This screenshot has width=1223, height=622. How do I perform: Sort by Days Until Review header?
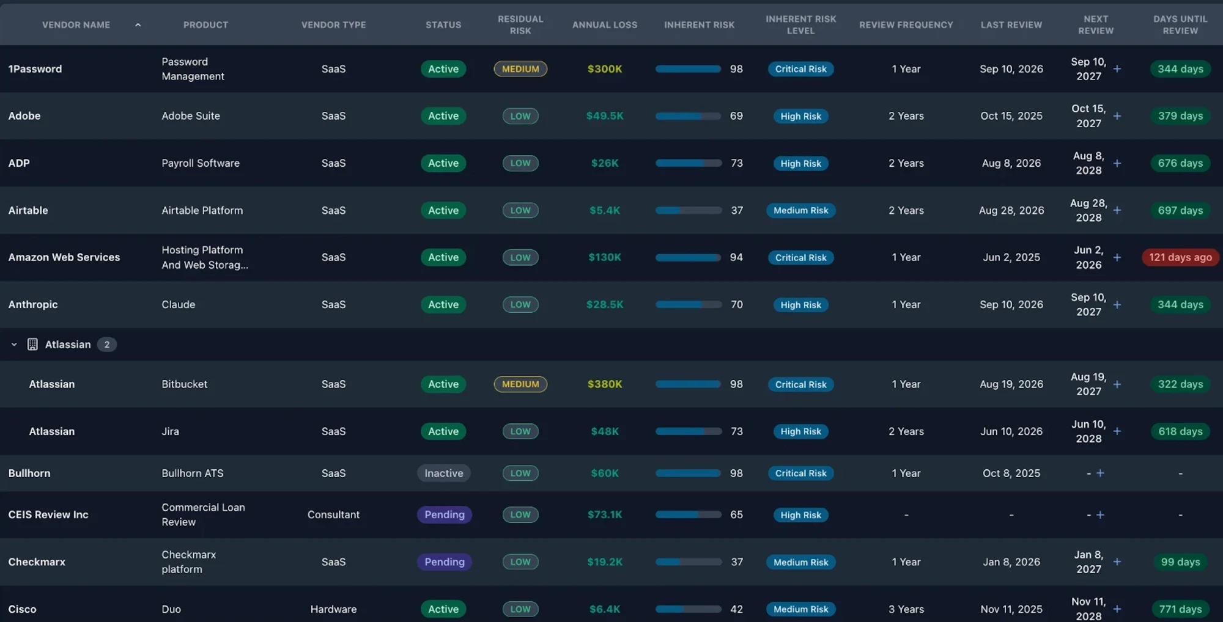[1180, 25]
